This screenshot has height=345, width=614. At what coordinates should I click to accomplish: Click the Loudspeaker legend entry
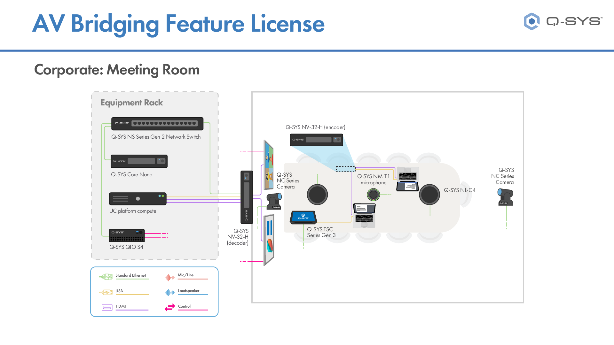169,292
